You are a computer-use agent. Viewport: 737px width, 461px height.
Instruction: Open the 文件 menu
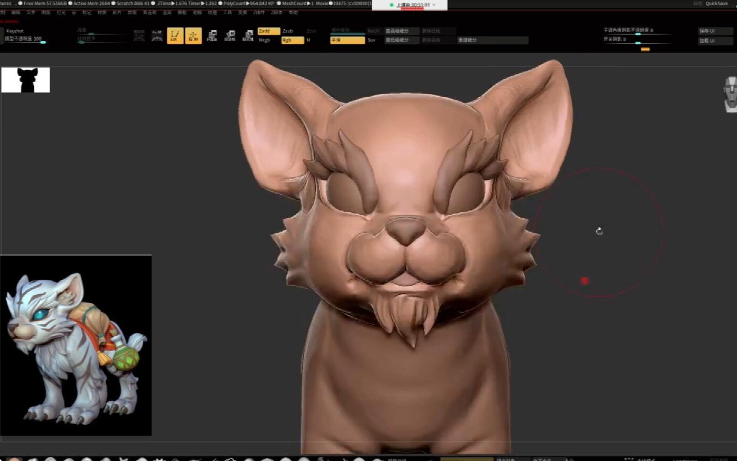pos(31,12)
